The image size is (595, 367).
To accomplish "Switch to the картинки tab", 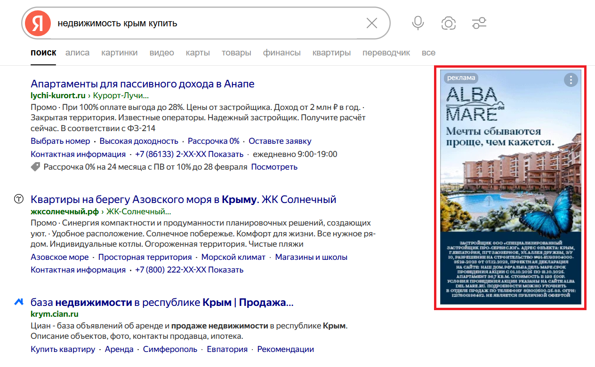I will [119, 53].
